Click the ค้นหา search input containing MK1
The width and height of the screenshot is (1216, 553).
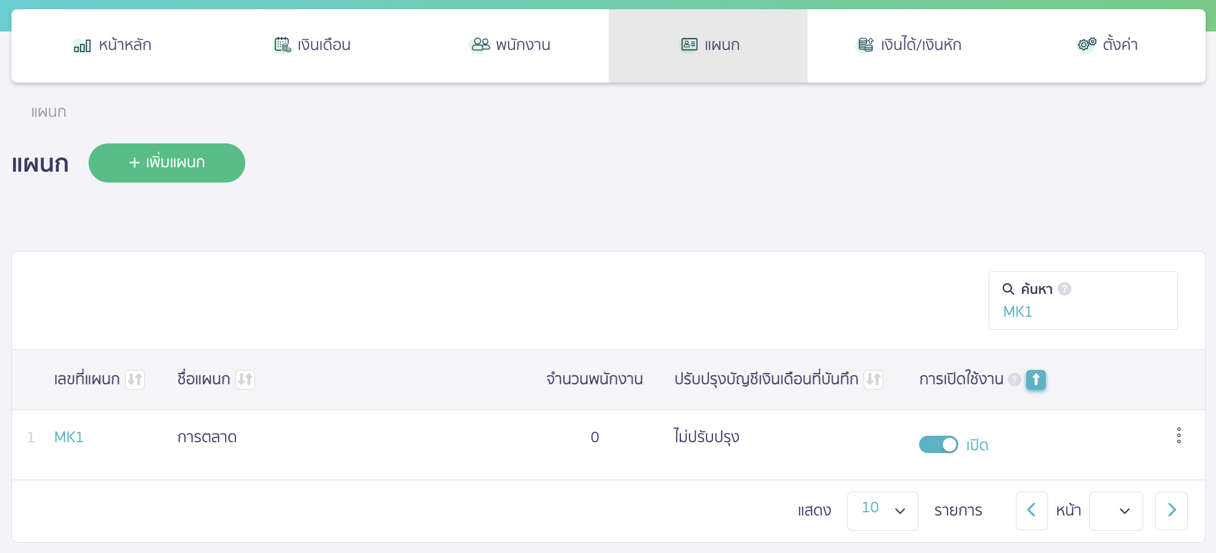(x=1082, y=312)
